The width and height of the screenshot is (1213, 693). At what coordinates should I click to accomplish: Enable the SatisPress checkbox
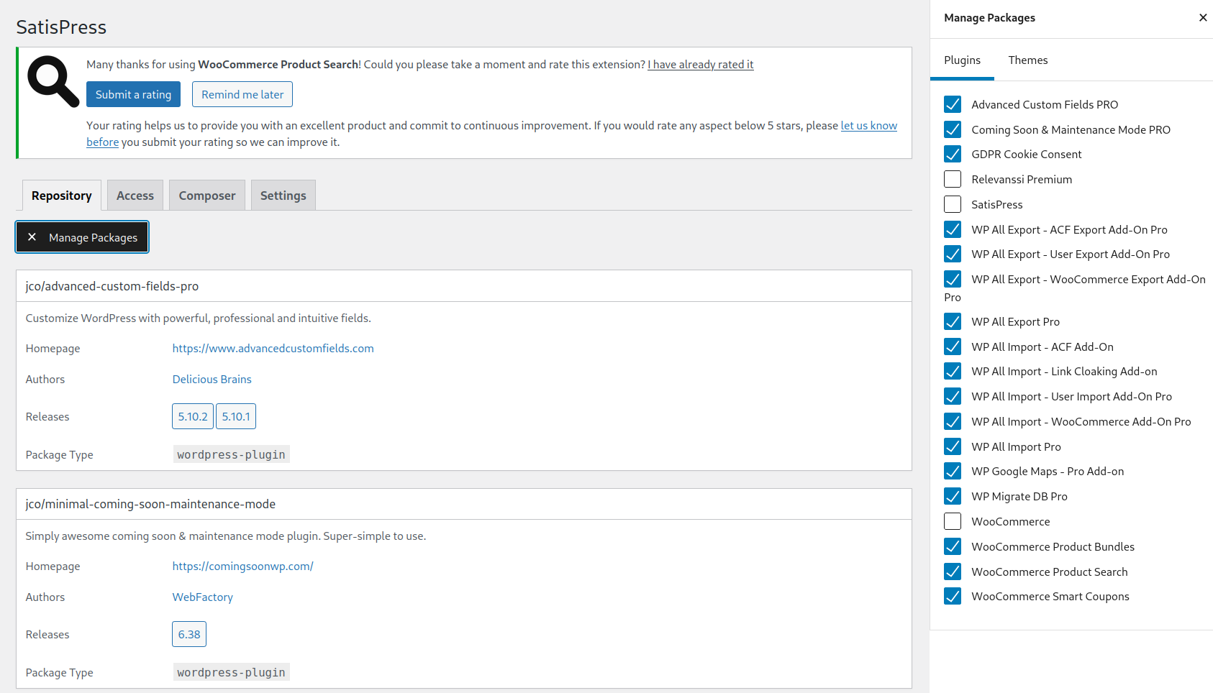click(952, 204)
